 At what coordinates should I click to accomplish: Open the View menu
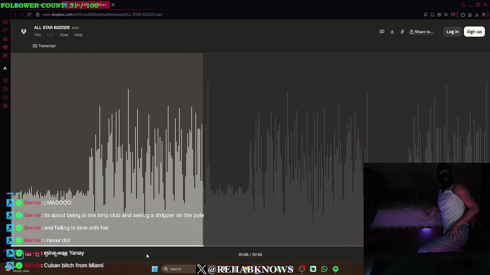tap(64, 35)
